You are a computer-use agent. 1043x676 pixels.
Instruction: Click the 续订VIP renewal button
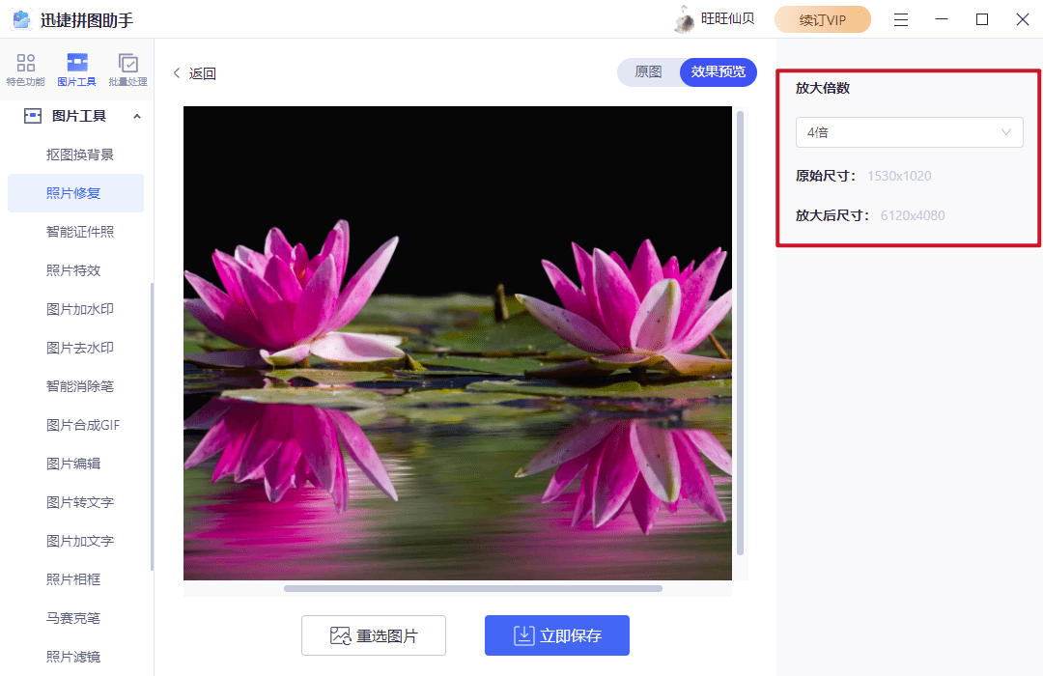(x=823, y=18)
